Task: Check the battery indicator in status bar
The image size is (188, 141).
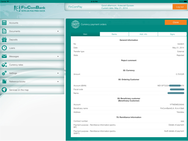Action: click(185, 1)
